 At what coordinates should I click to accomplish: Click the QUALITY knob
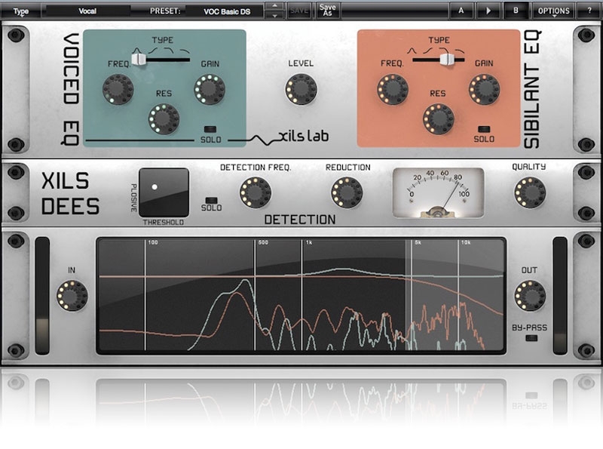tap(529, 193)
